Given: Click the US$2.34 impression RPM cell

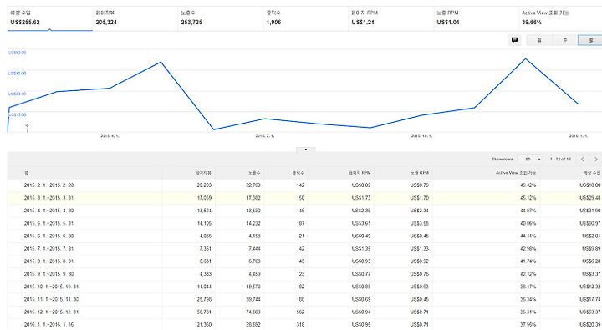Looking at the screenshot, I should (x=419, y=211).
